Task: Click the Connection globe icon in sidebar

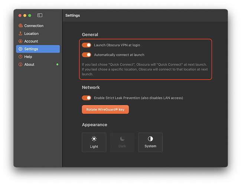Action: (20, 26)
